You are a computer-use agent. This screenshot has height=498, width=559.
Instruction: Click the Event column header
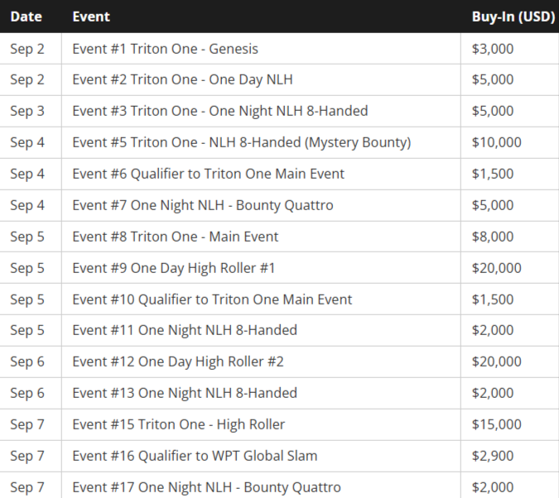pos(91,17)
